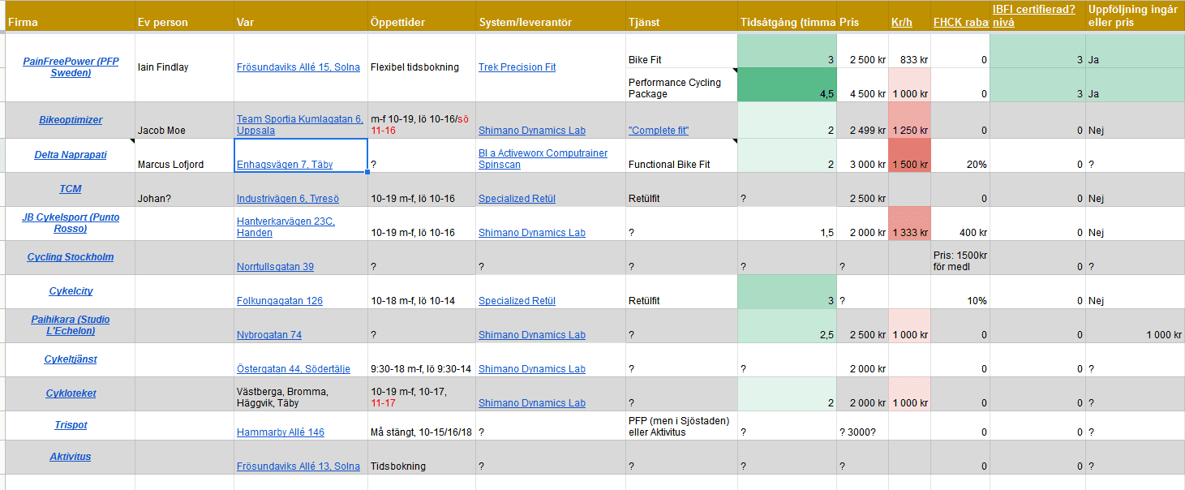Open Shimano Dynamics Lab link in Bikeoptimizer row
Viewport: 1185px width, 490px height.
pos(532,131)
